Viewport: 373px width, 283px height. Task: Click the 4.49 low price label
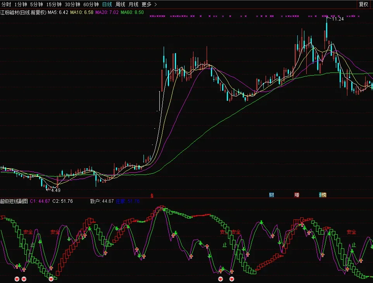click(x=56, y=190)
